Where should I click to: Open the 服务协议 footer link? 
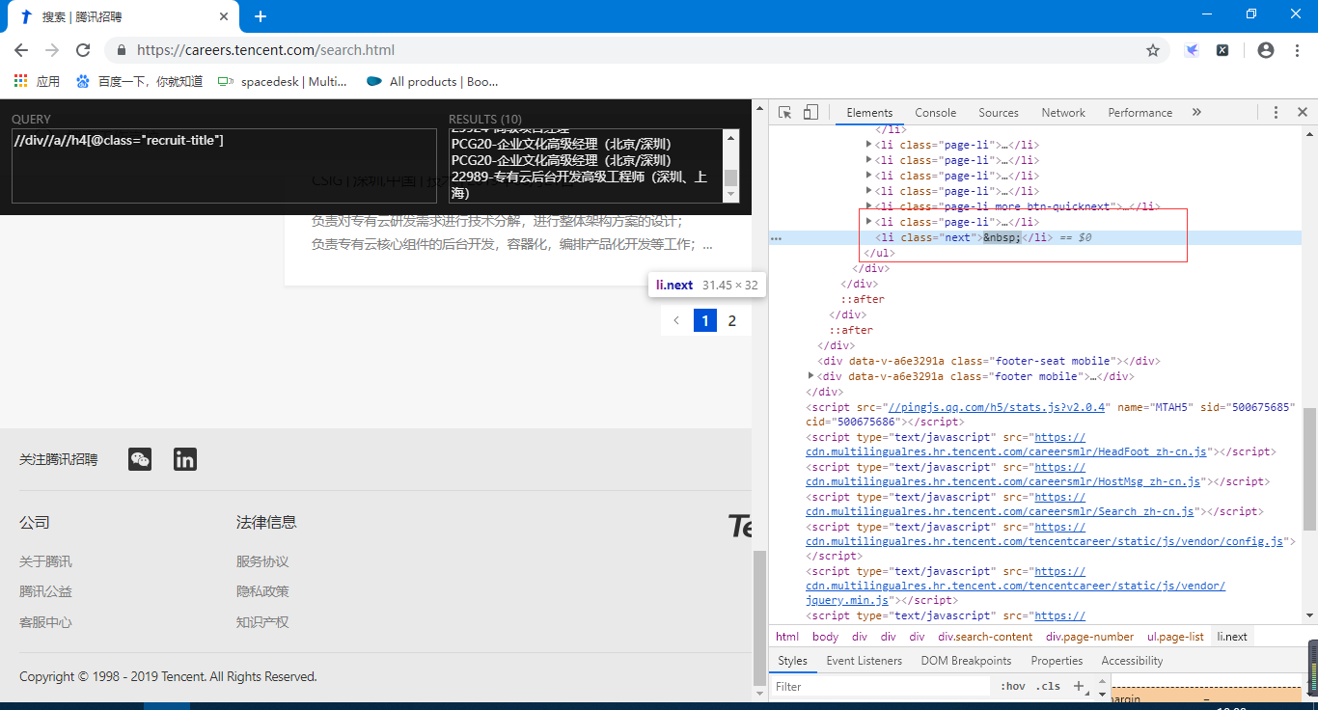click(x=262, y=561)
